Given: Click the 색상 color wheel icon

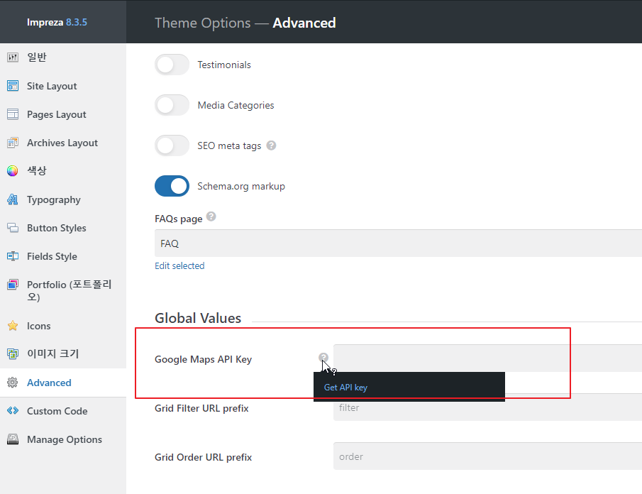Looking at the screenshot, I should click(13, 171).
